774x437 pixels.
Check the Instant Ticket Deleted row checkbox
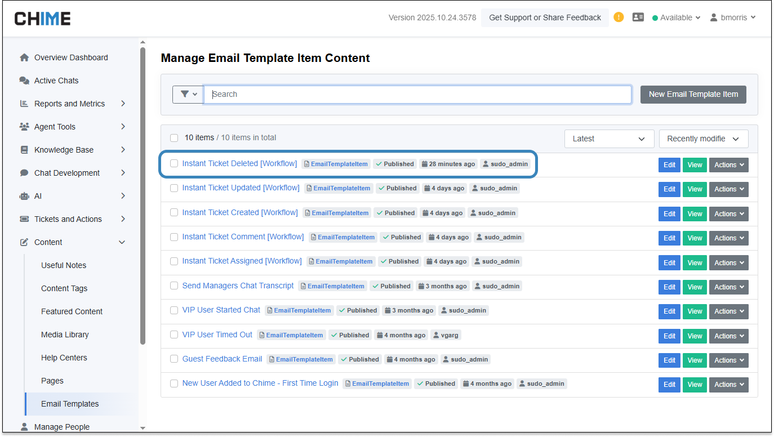click(174, 164)
